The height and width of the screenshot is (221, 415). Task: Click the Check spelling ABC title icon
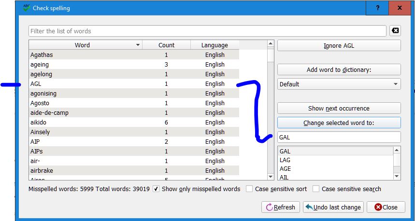(x=27, y=8)
